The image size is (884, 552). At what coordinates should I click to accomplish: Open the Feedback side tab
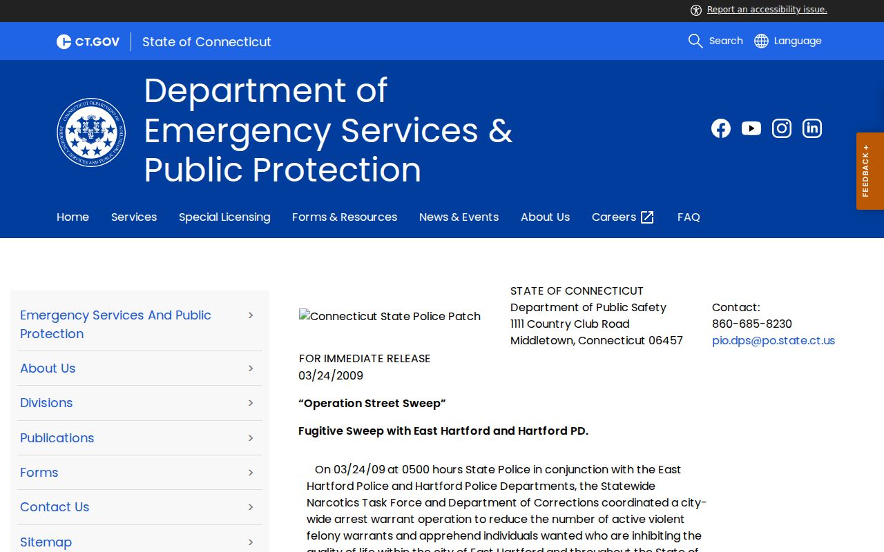[x=870, y=171]
